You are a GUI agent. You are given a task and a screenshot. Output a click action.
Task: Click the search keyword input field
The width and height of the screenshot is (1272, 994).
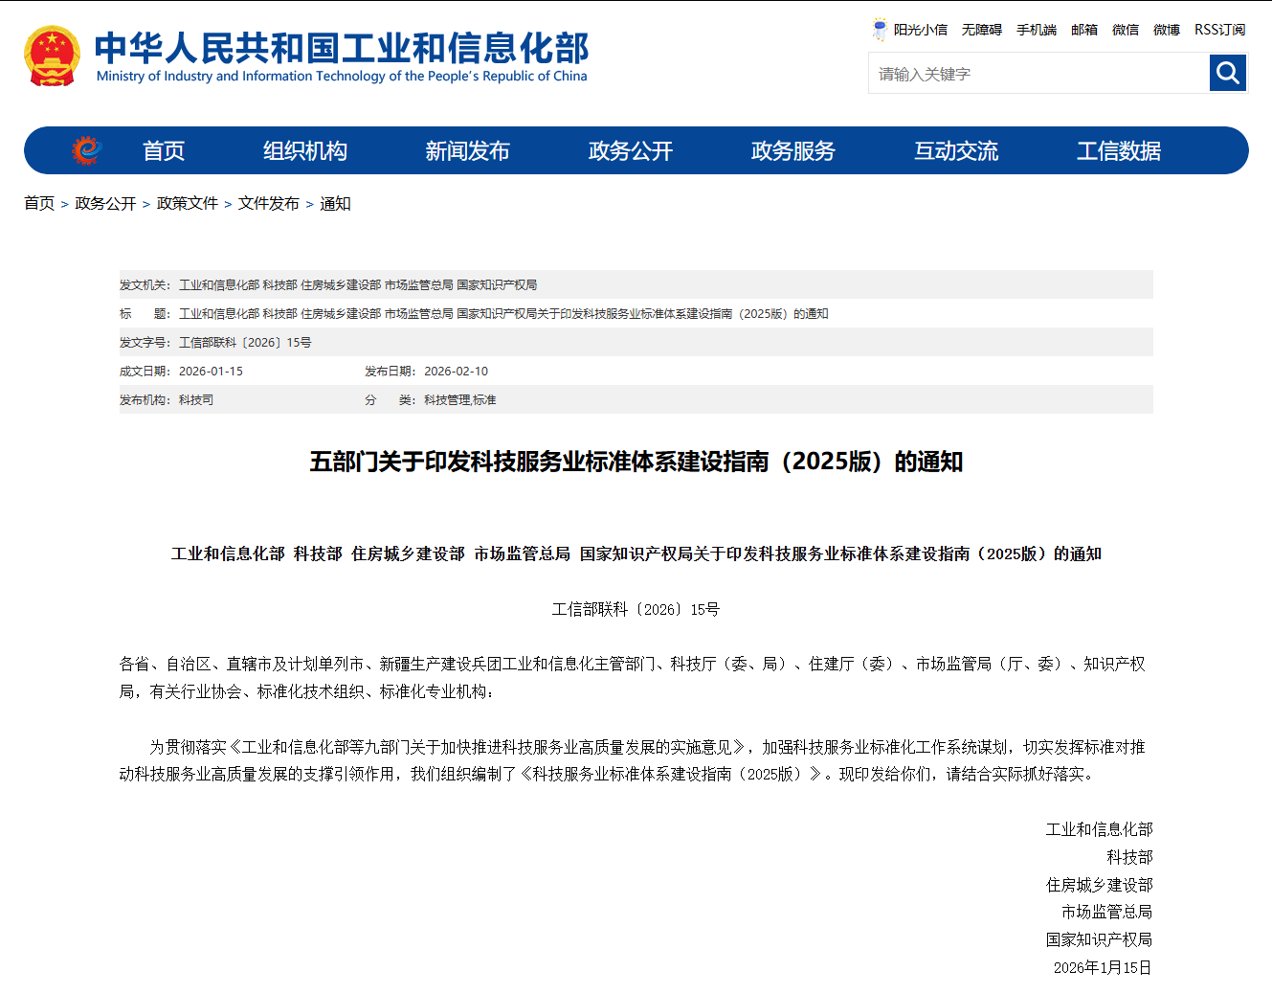(x=1034, y=73)
